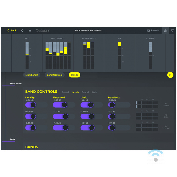Click the Back arrow in the top bar
Viewport: 177px width, 177px height.
click(x=9, y=30)
